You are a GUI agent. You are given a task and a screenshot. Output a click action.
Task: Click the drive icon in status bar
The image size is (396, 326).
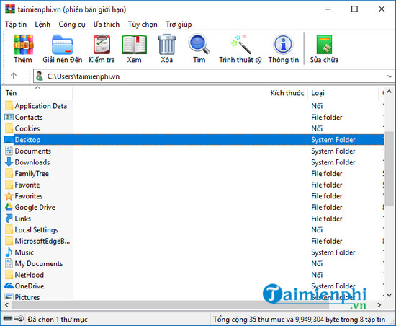8,318
